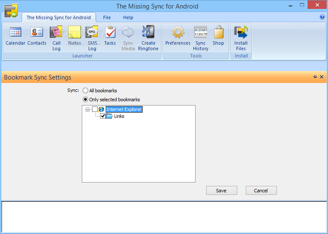The image size is (328, 234).
Task: Tick the Internet Explorer checkbox
Action: coord(95,109)
